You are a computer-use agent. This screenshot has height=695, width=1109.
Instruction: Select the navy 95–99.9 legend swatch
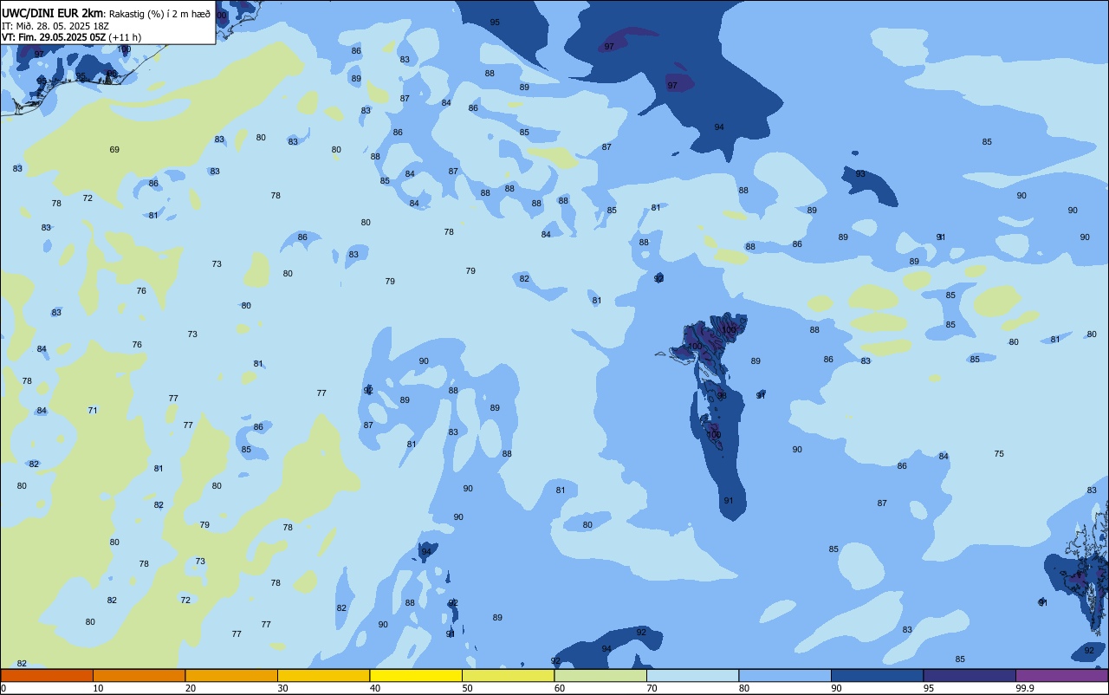coord(970,675)
